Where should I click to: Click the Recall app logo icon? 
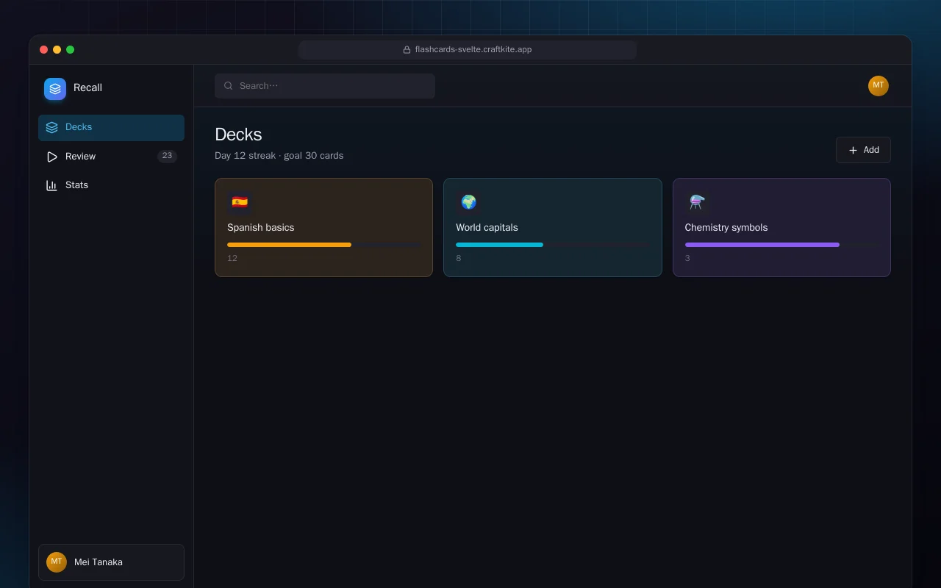(55, 89)
